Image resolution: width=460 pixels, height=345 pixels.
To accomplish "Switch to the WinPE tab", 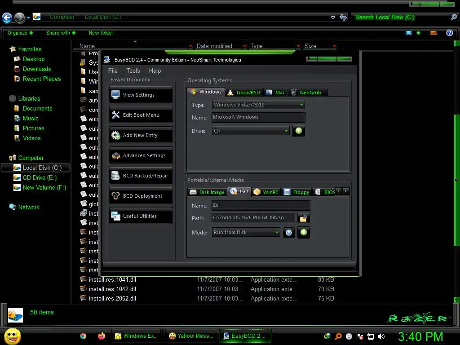I will point(266,192).
